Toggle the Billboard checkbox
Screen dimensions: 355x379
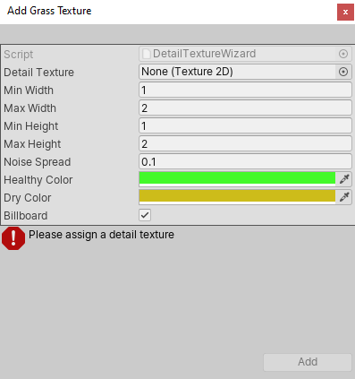point(145,215)
